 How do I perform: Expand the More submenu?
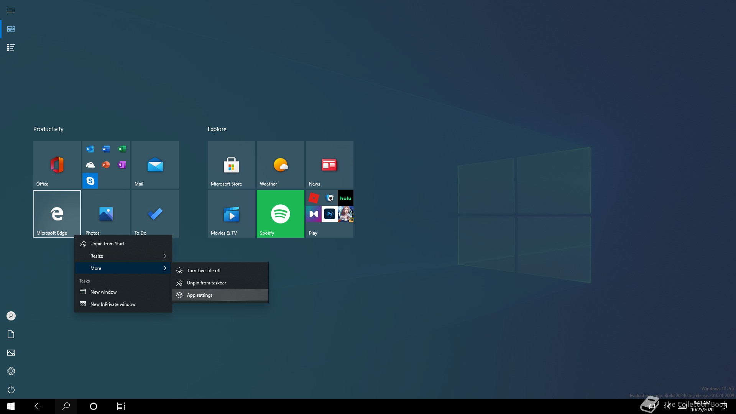coord(123,268)
